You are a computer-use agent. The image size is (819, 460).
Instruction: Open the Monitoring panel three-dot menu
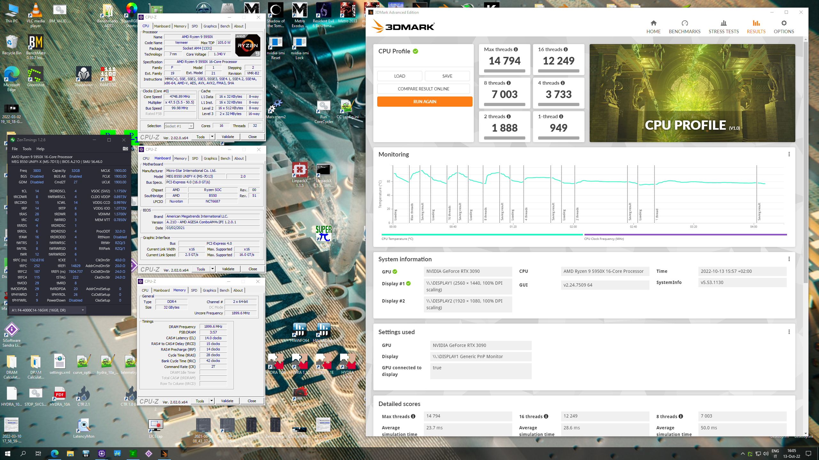789,154
